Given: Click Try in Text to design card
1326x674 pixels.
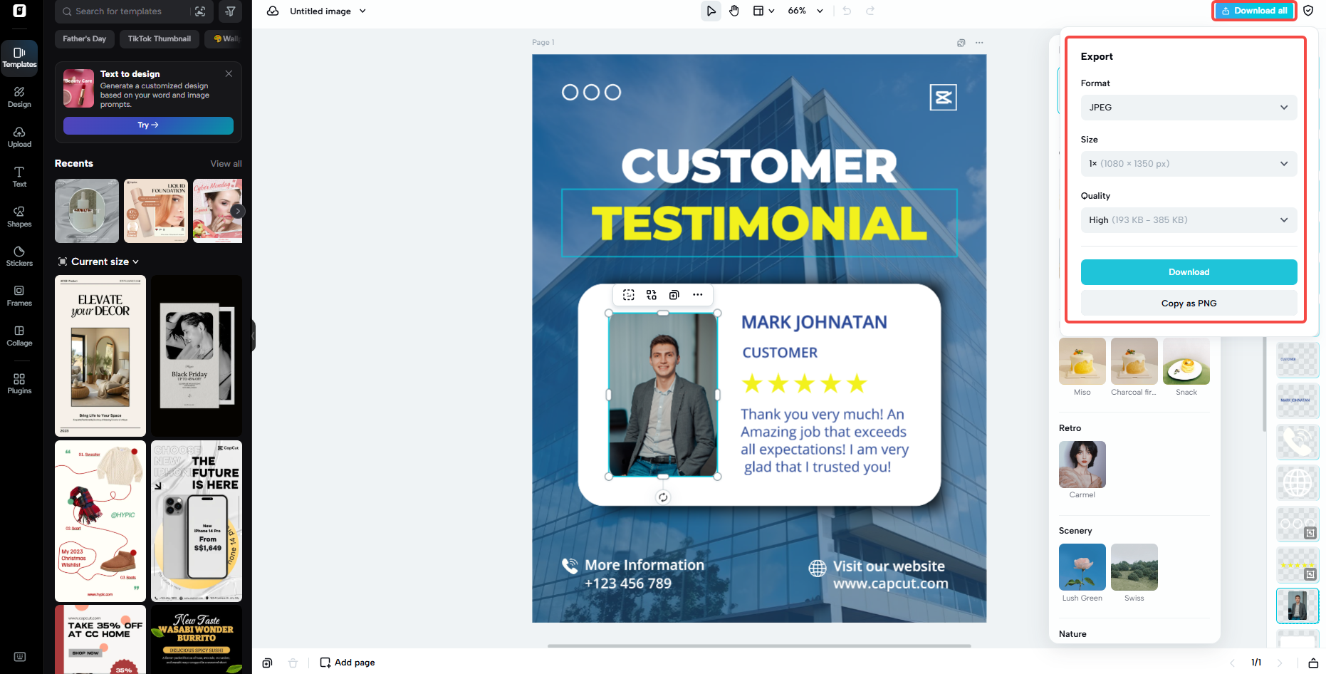Looking at the screenshot, I should click(148, 125).
